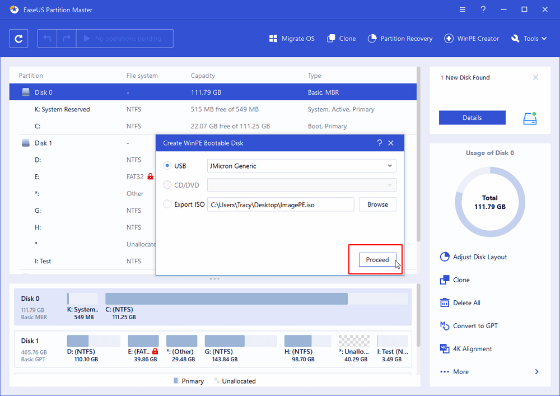Click the partition list vertical scrollbar
Screen dimensions: 560x396
[x=418, y=154]
